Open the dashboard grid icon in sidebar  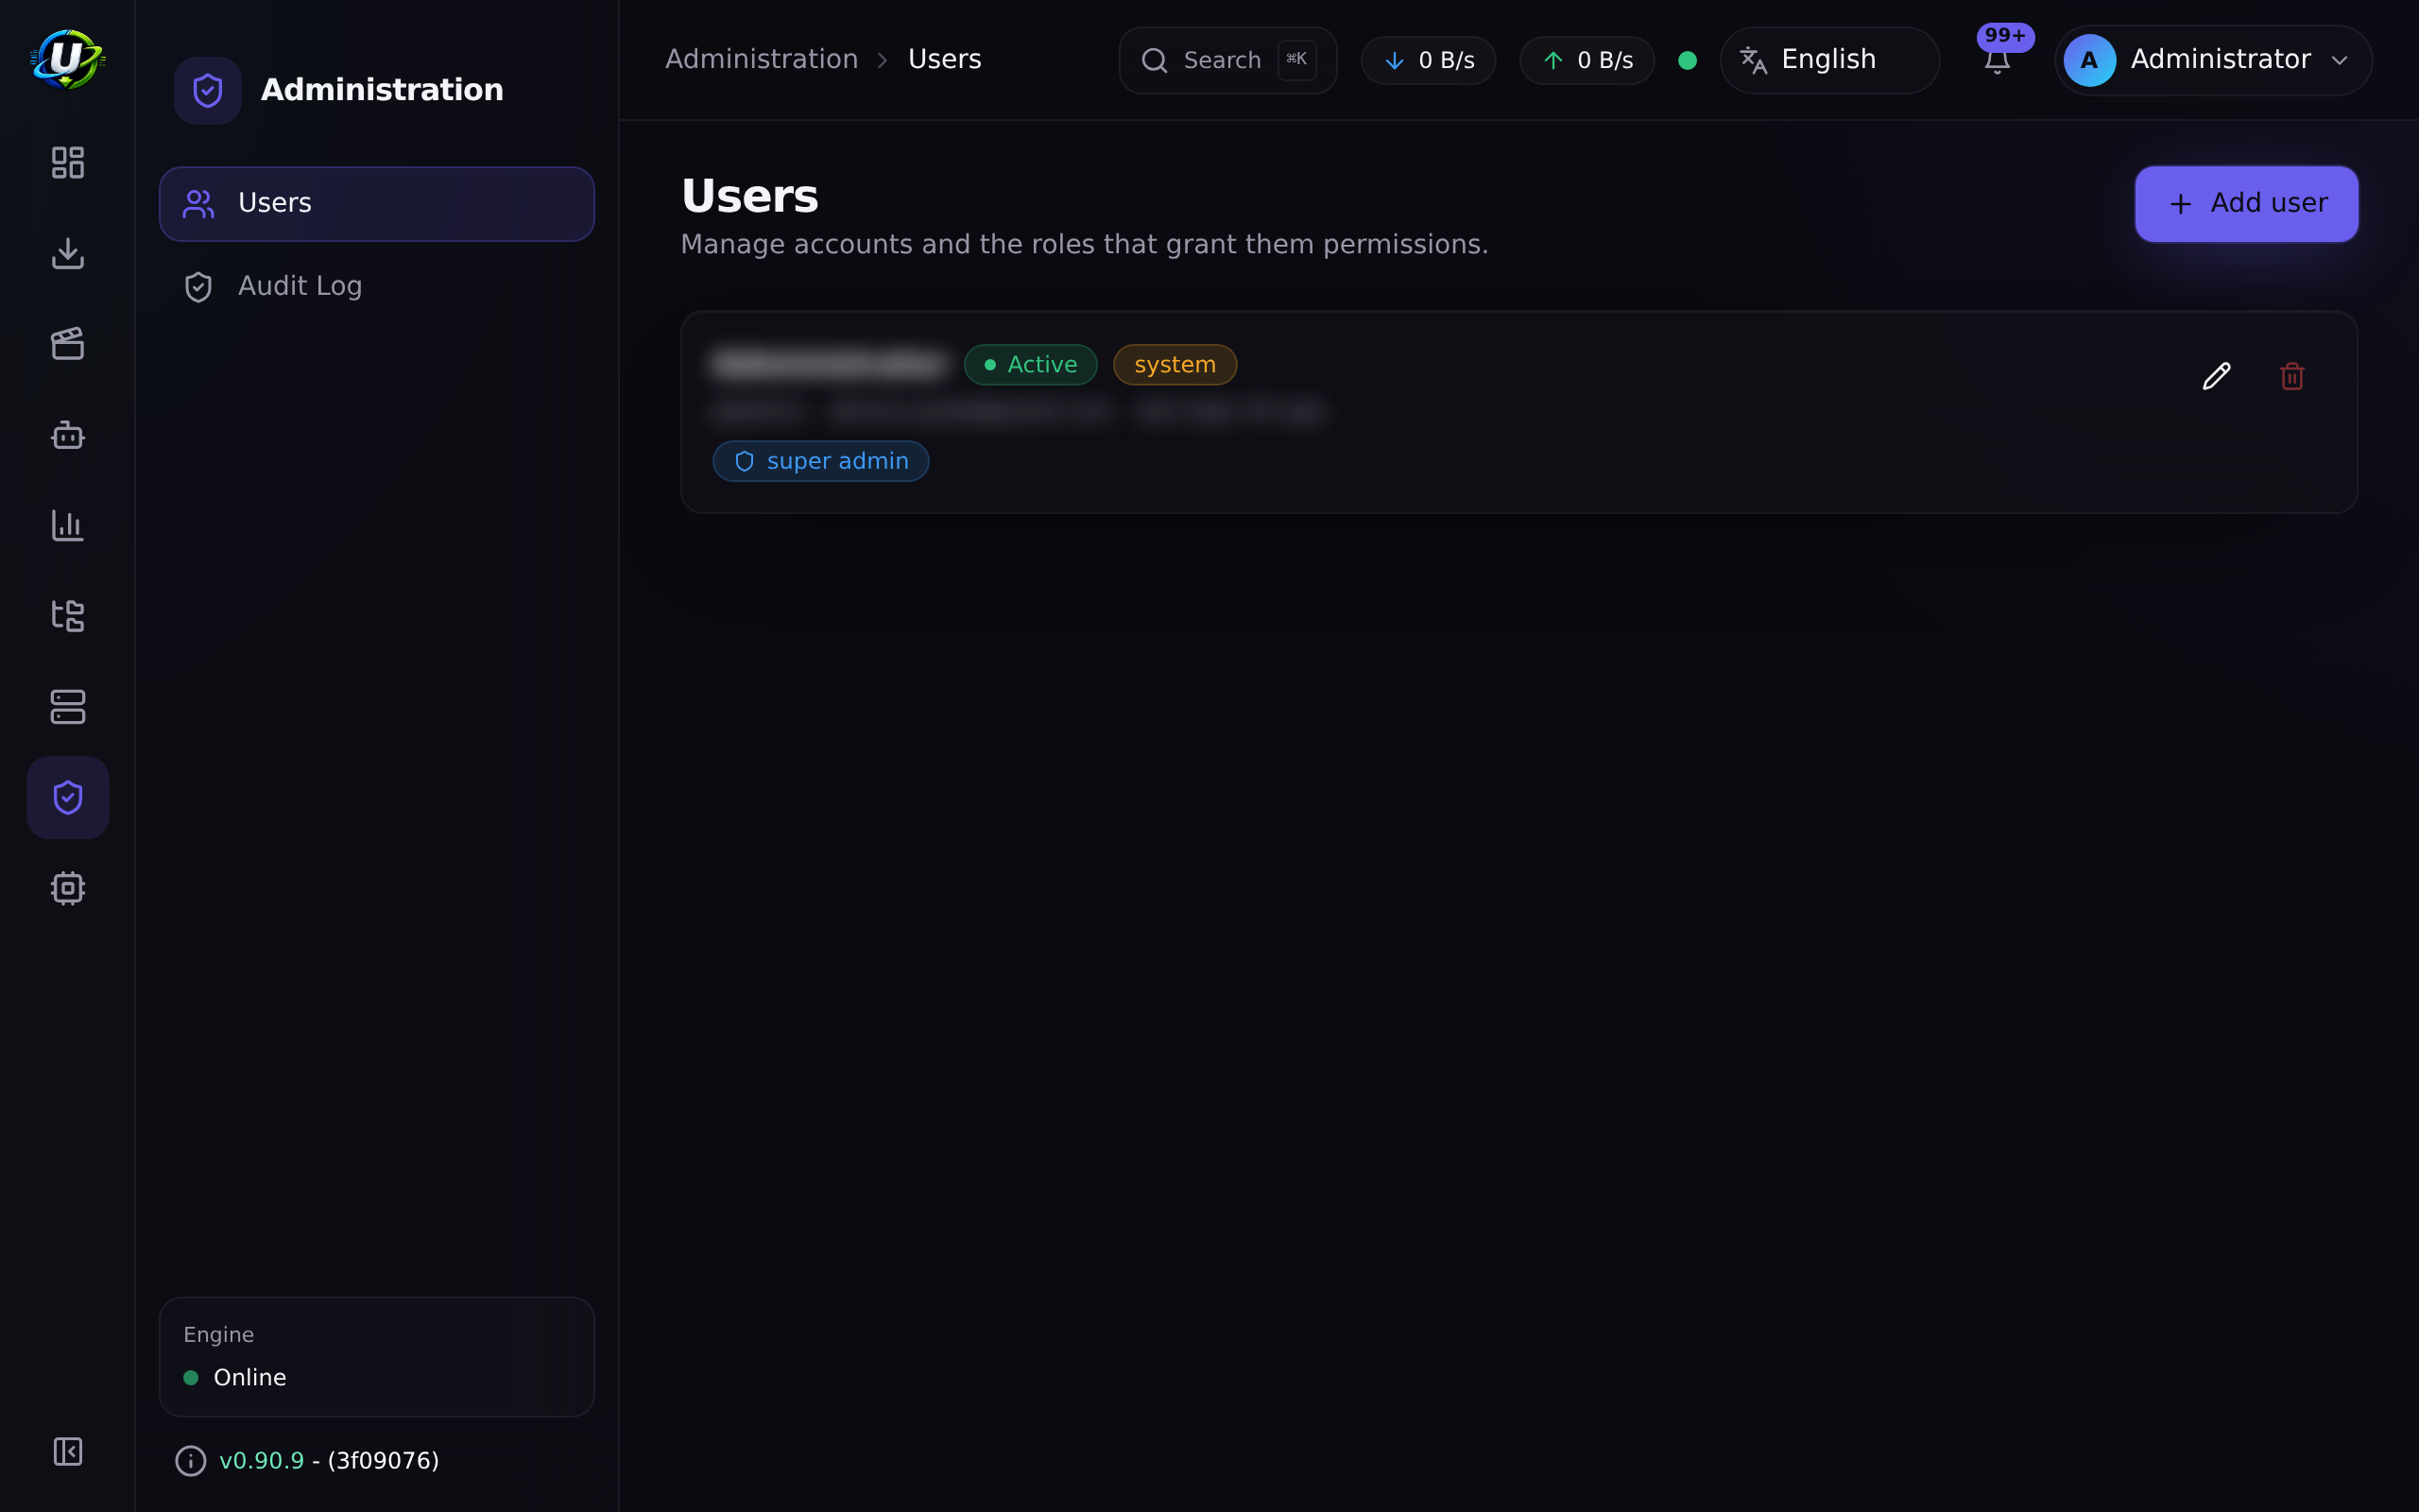(x=67, y=162)
